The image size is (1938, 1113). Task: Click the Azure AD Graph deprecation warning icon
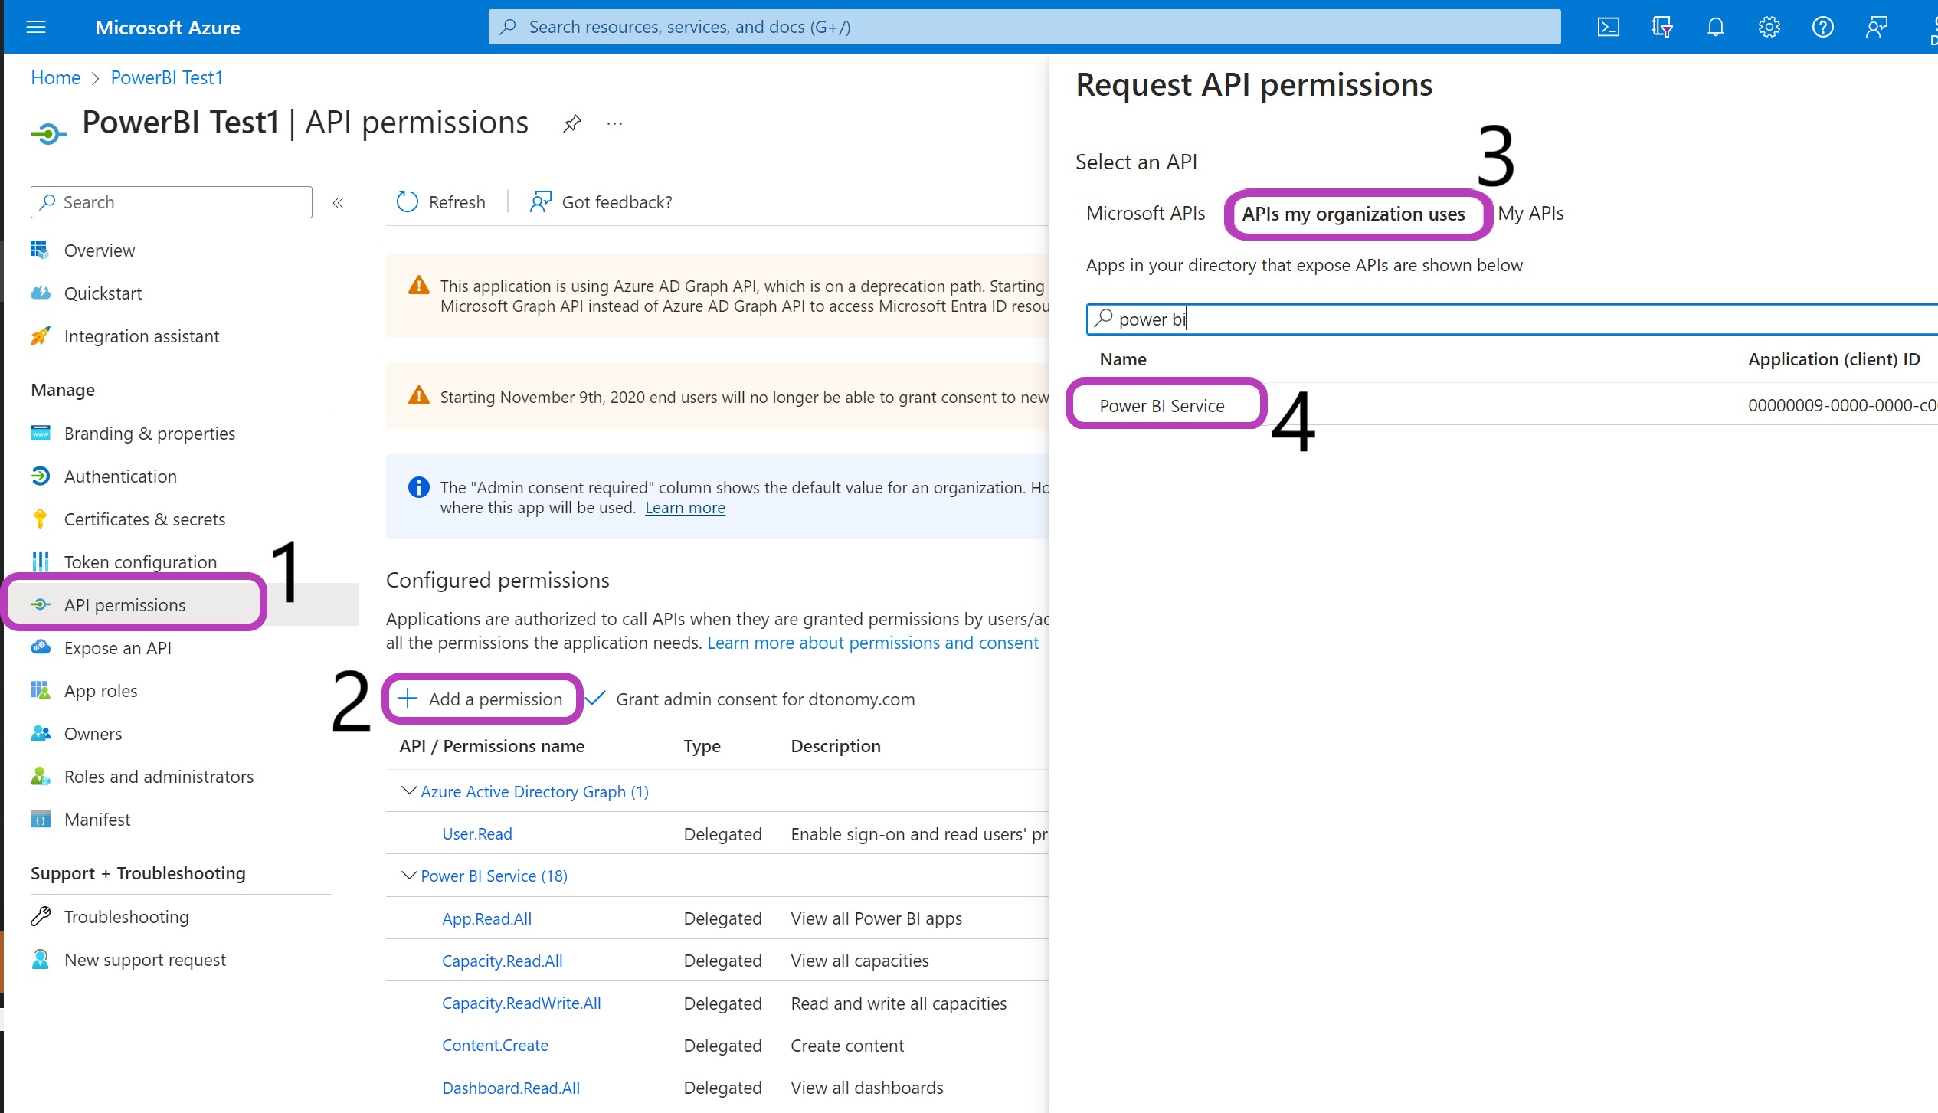(x=418, y=286)
